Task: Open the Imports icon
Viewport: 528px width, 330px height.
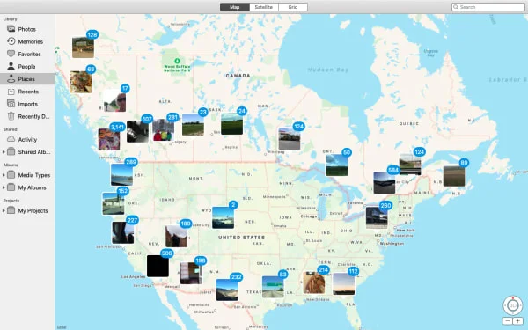Action: click(x=11, y=104)
